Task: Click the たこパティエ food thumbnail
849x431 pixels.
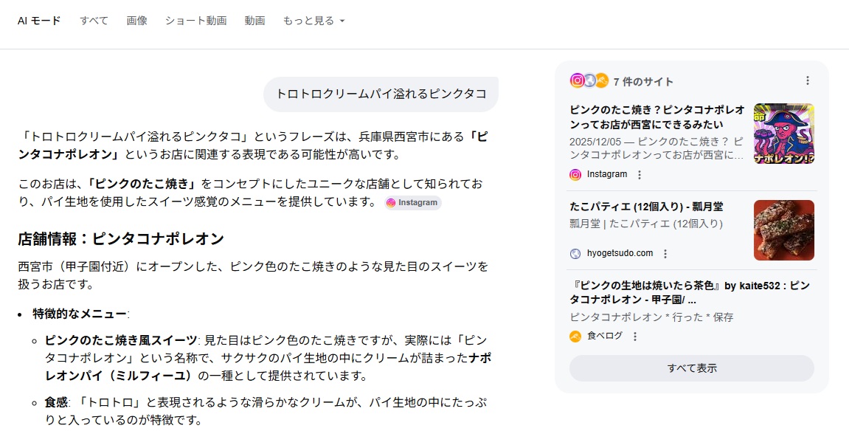Action: (x=783, y=230)
